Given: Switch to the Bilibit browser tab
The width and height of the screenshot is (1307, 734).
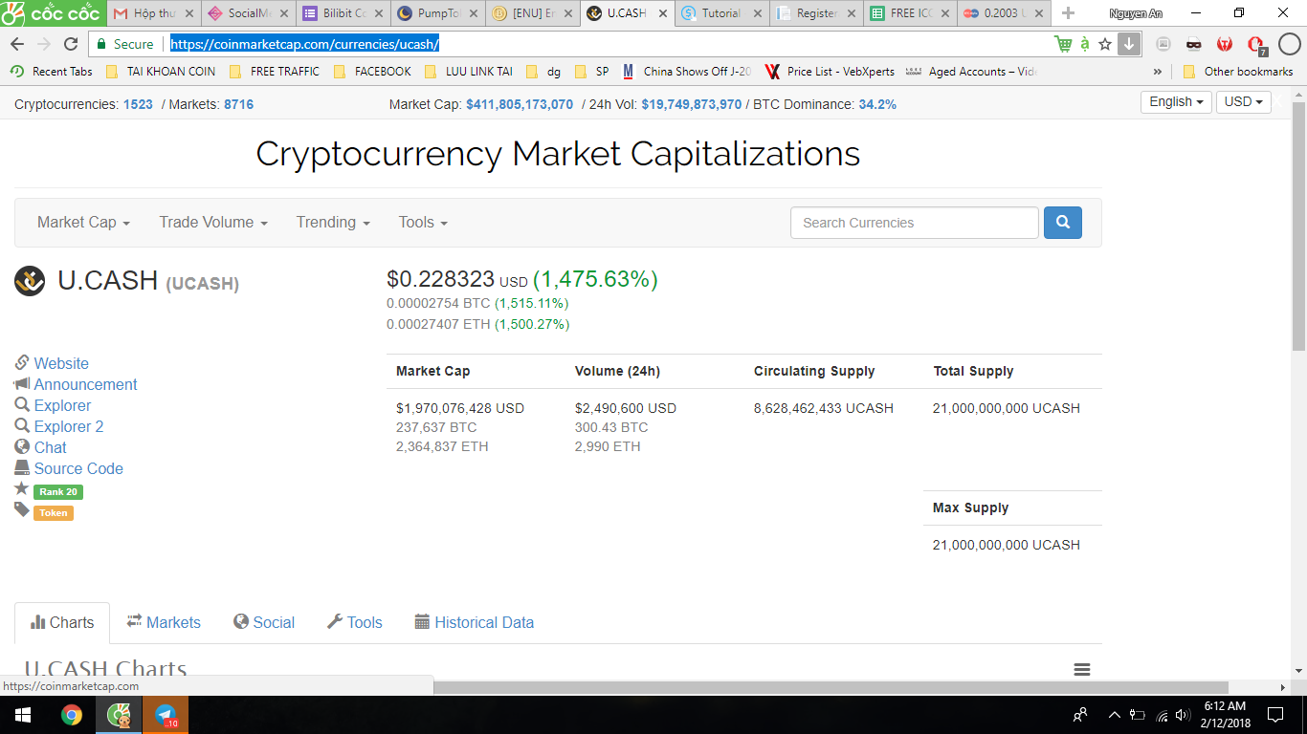Looking at the screenshot, I should pyautogui.click(x=342, y=13).
